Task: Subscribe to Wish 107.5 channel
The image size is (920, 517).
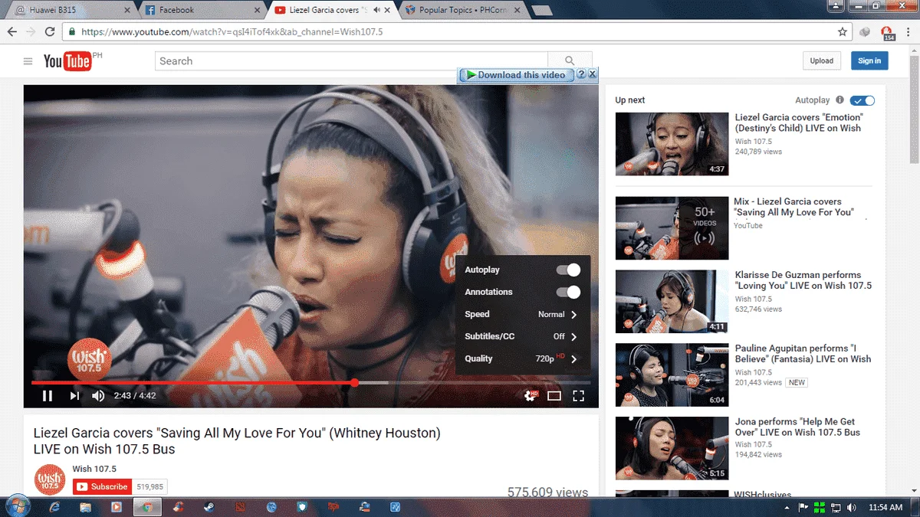Action: pos(102,486)
